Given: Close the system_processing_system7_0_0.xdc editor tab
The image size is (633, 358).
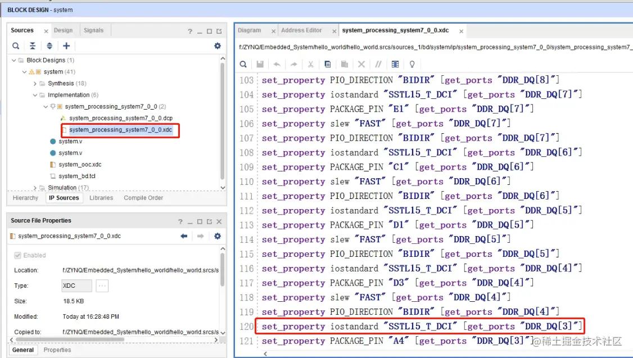Looking at the screenshot, I should coord(461,31).
